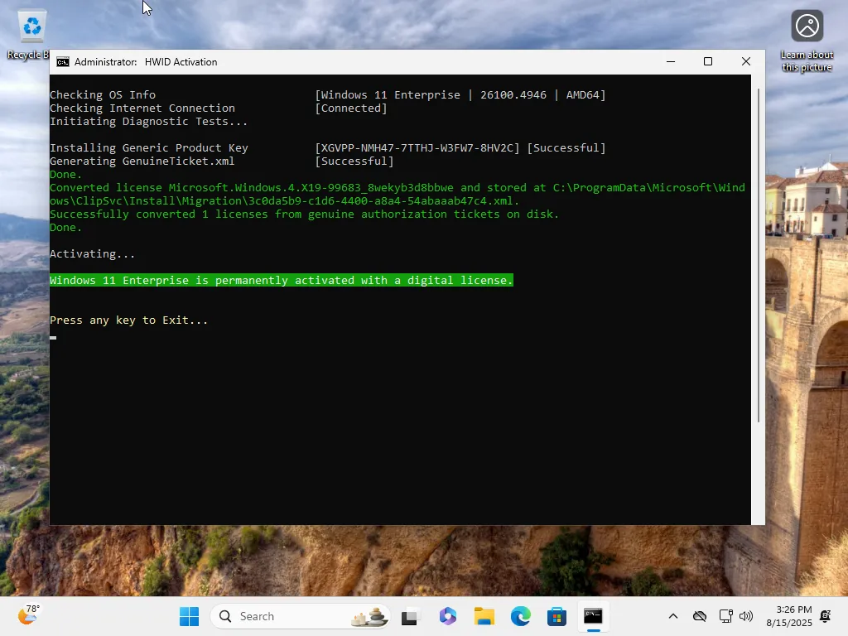Open network settings tray icon
Viewport: 848px width, 636px height.
click(x=725, y=616)
